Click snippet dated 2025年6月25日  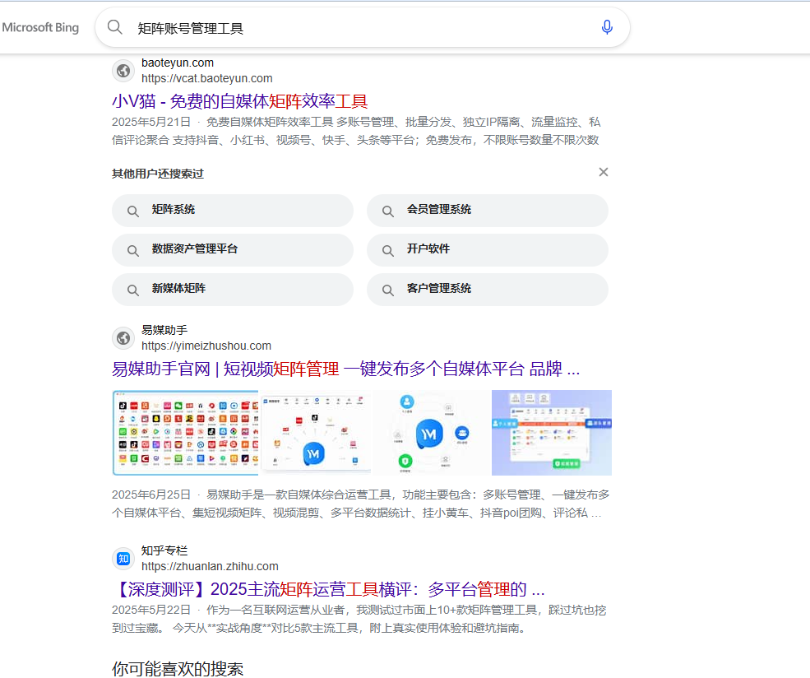coord(360,504)
